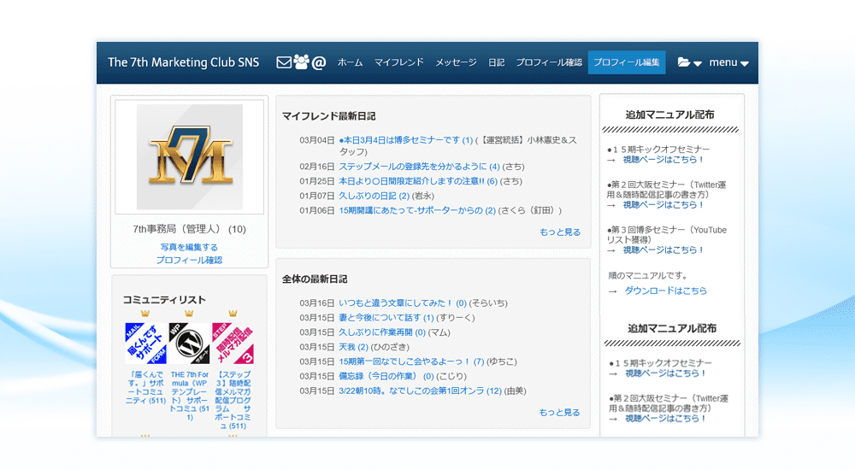The height and width of the screenshot is (470, 855).
Task: Click the ダウンロードはこちら link
Action: [665, 291]
